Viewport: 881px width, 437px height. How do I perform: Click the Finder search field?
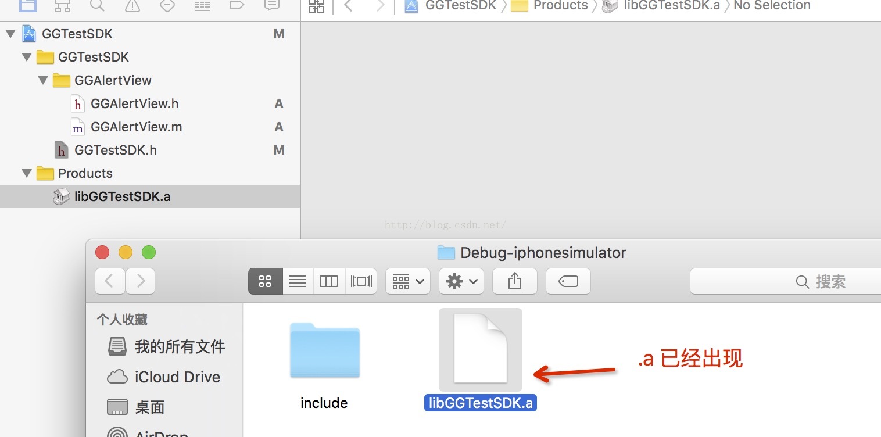click(786, 282)
